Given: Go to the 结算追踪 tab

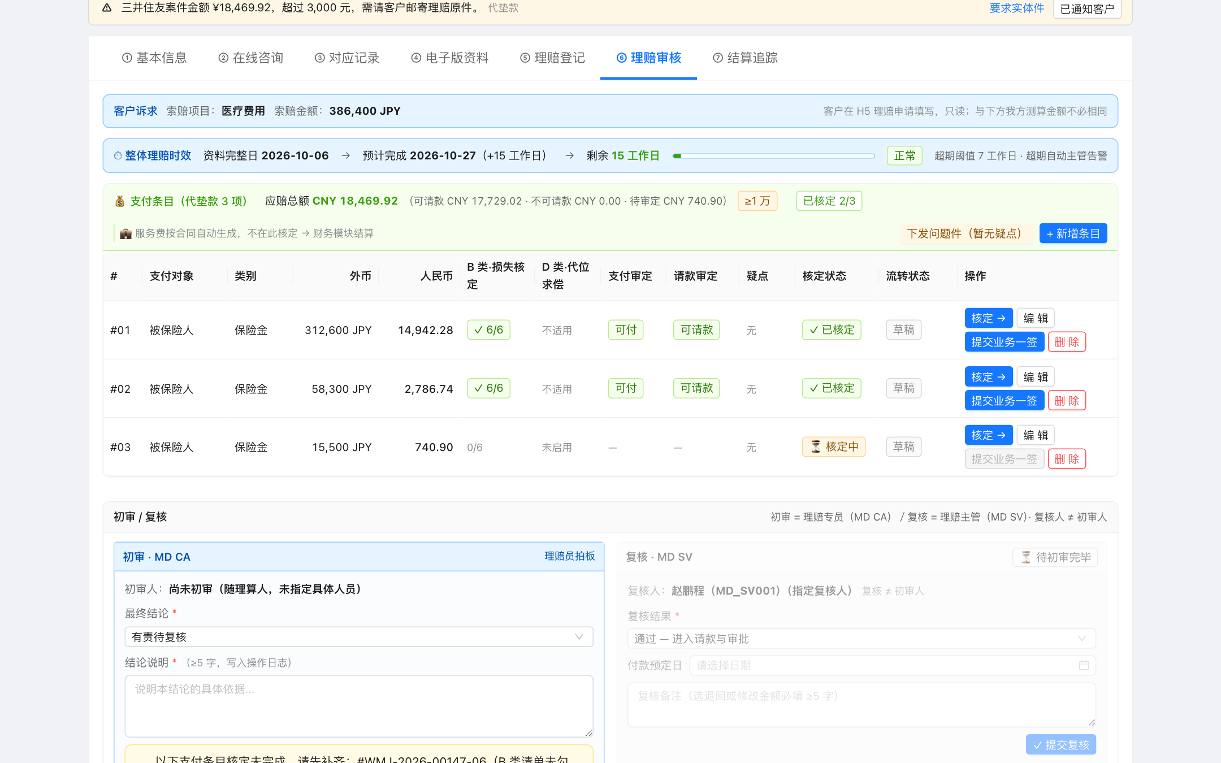Looking at the screenshot, I should pyautogui.click(x=746, y=58).
